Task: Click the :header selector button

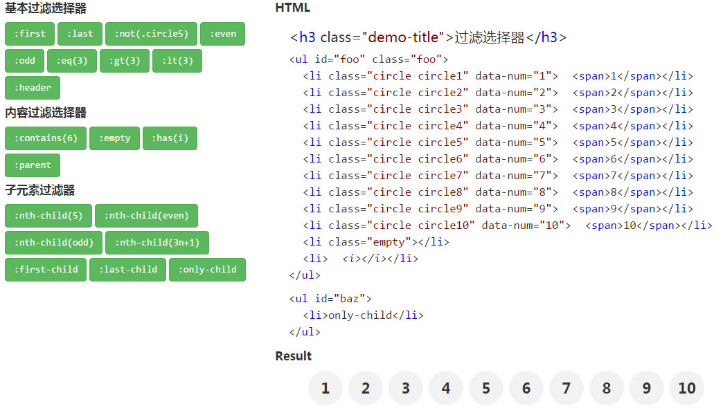Action: [x=33, y=88]
